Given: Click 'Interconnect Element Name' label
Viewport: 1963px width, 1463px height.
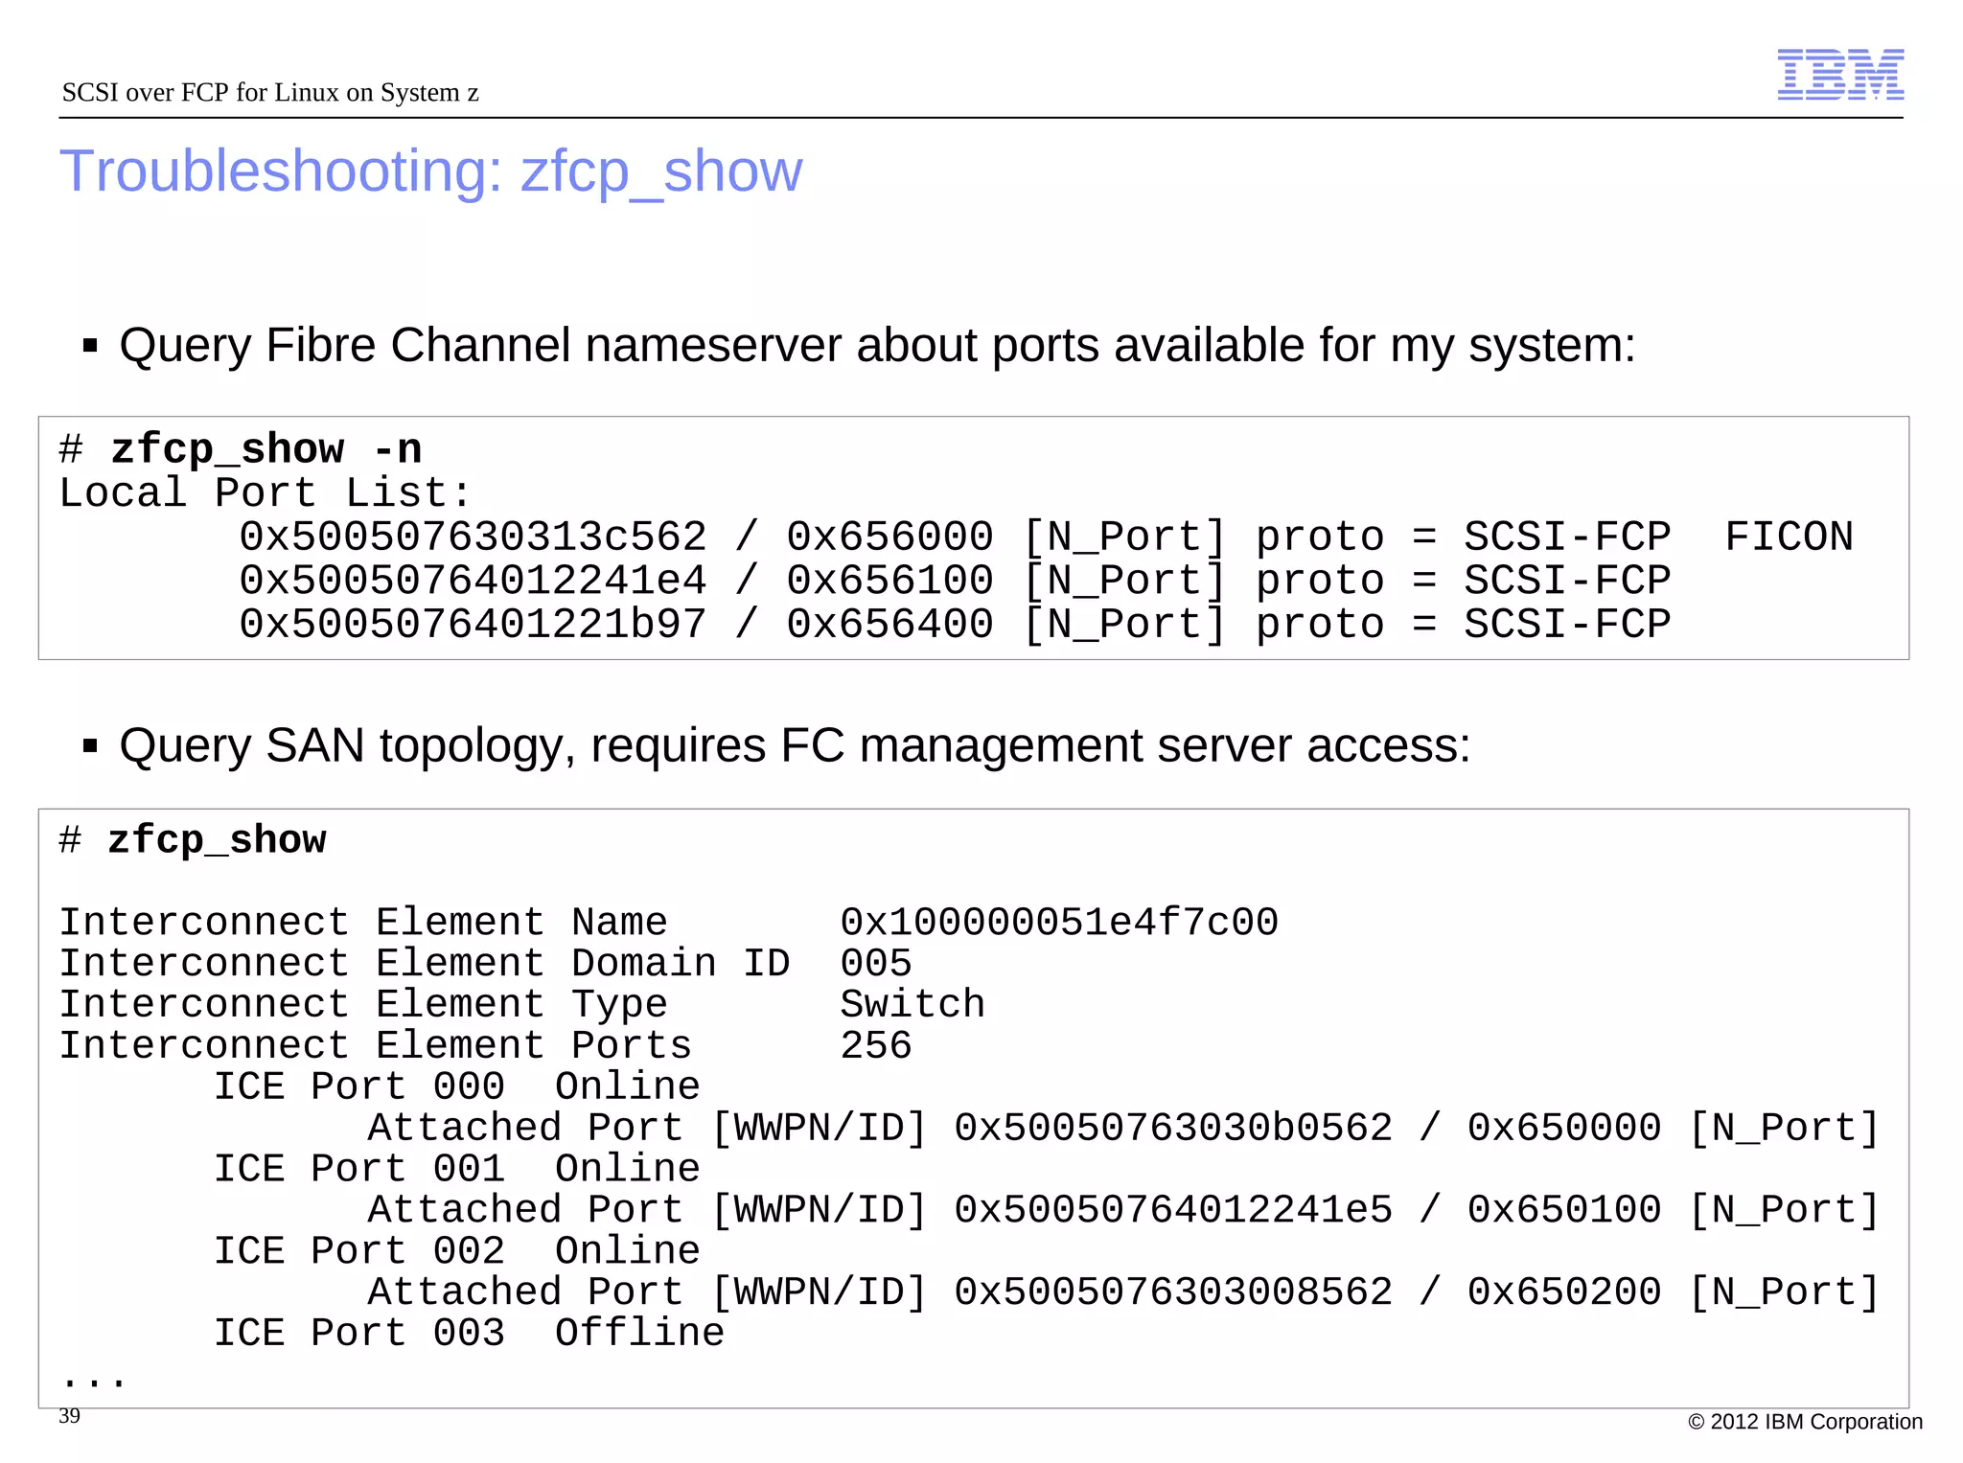Looking at the screenshot, I should pyautogui.click(x=363, y=923).
